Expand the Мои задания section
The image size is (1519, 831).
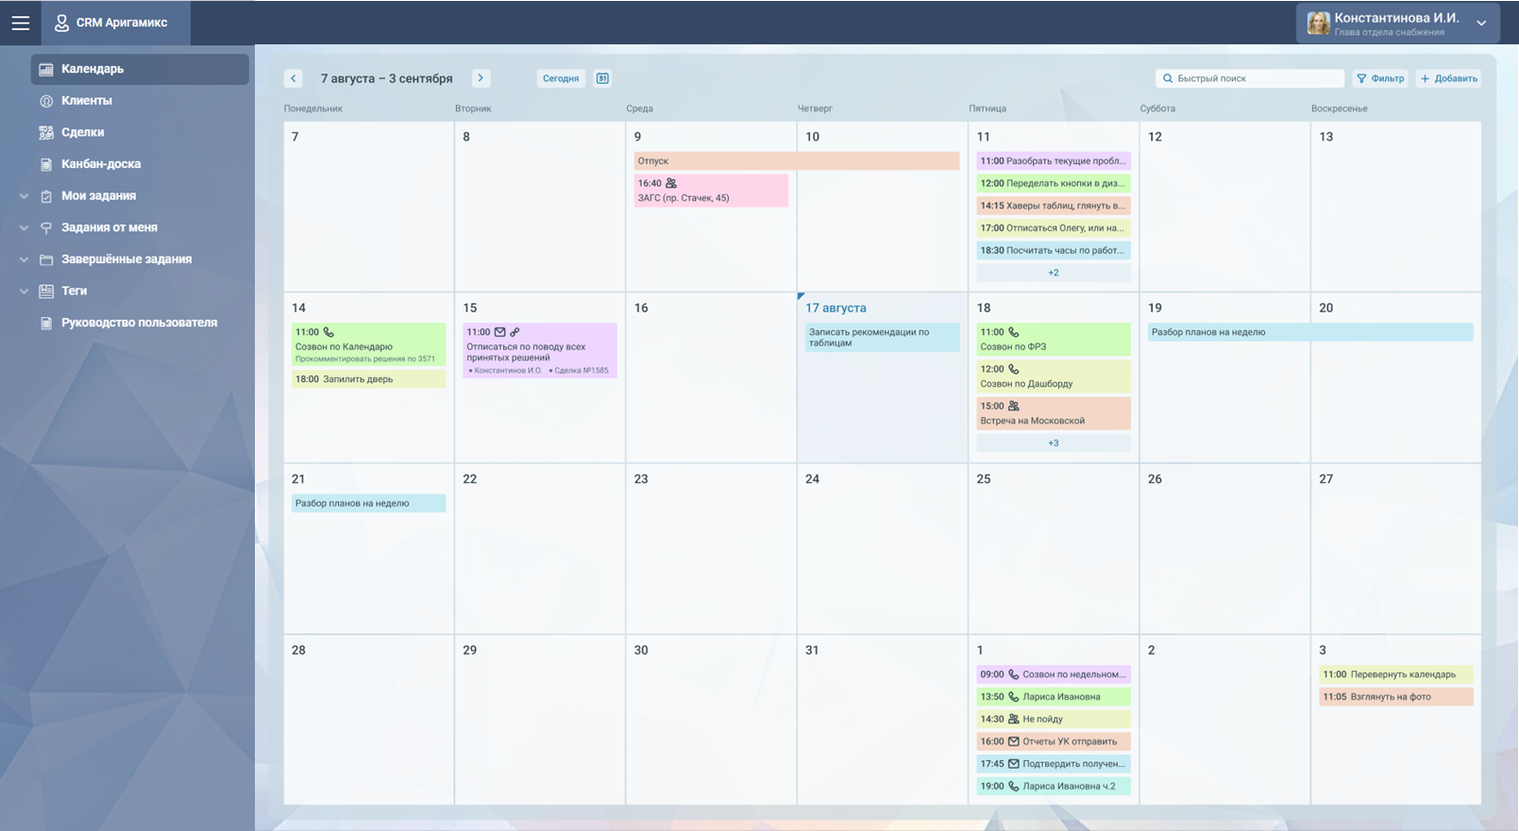point(25,196)
